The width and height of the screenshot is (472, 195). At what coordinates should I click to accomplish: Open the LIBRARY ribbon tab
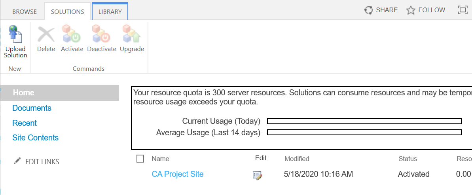110,12
